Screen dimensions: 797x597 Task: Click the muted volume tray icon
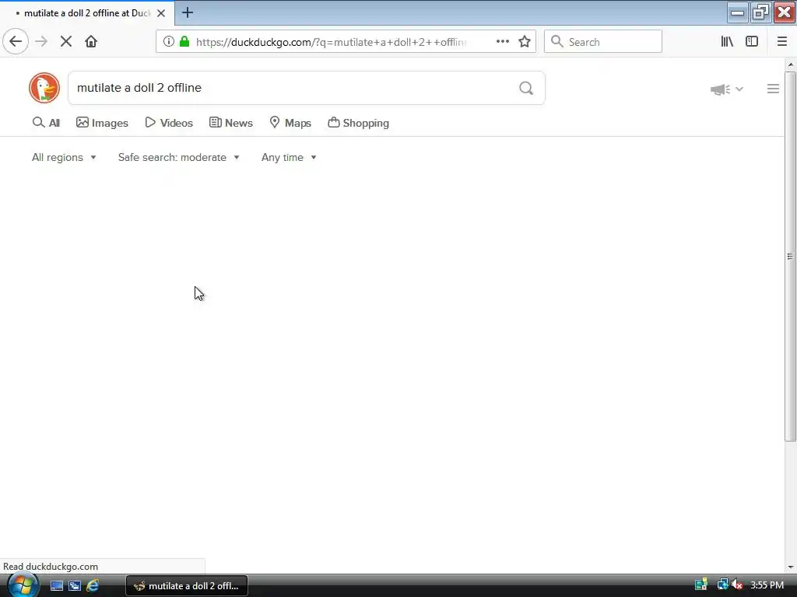tap(737, 585)
